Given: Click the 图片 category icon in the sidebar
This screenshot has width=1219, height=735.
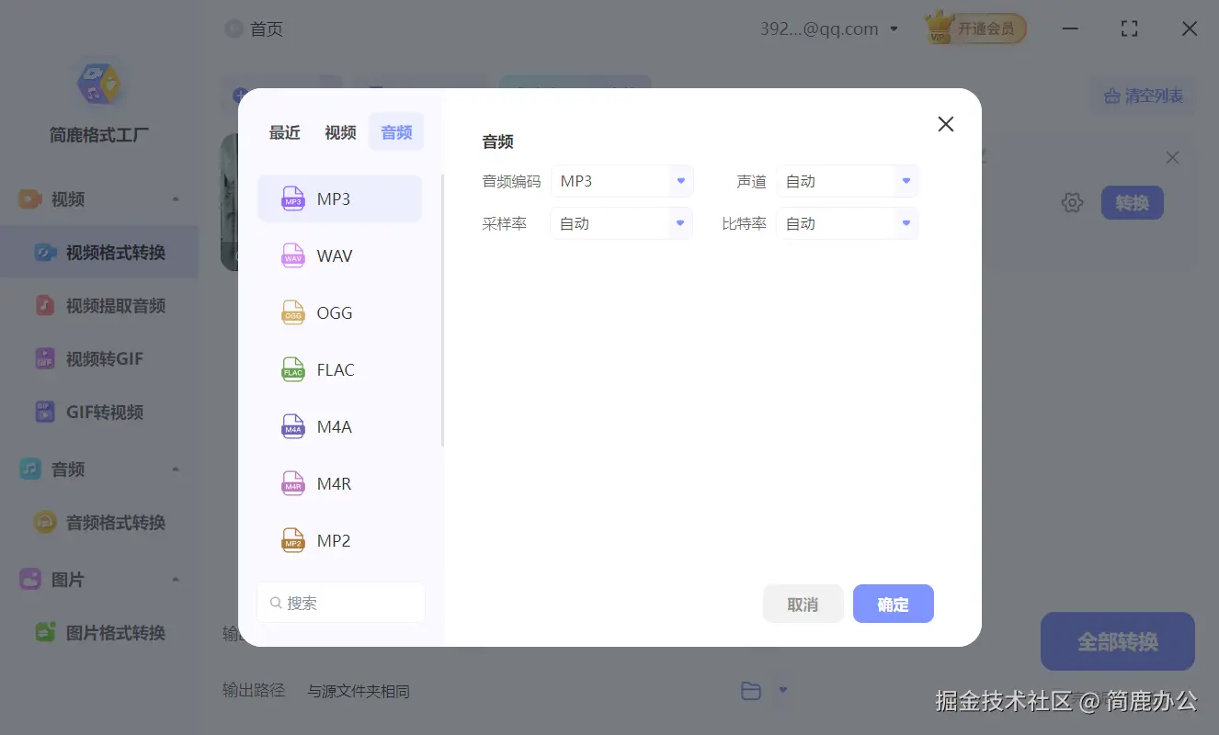Looking at the screenshot, I should tap(30, 579).
